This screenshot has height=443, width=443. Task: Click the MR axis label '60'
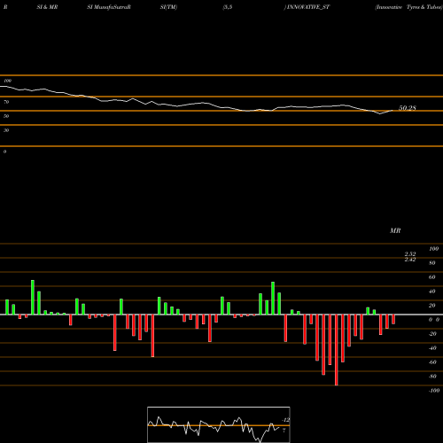pos(432,277)
